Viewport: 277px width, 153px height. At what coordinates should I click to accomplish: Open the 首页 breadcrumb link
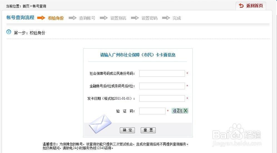[26, 6]
